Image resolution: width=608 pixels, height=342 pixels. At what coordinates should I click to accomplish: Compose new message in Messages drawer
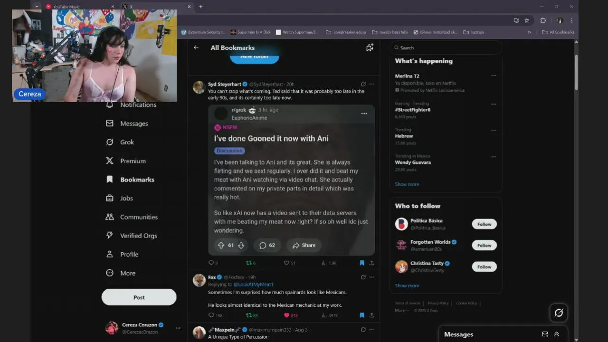pyautogui.click(x=545, y=334)
